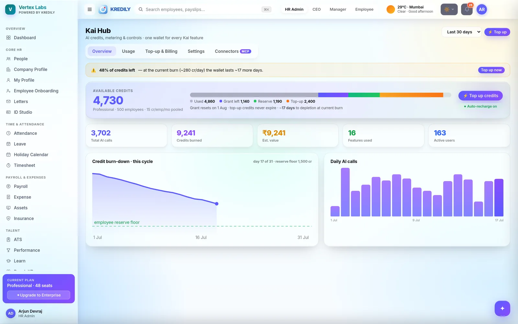Screen dimensions: 518x324
Task: Click the People sidebar icon
Action: [x=8, y=59]
